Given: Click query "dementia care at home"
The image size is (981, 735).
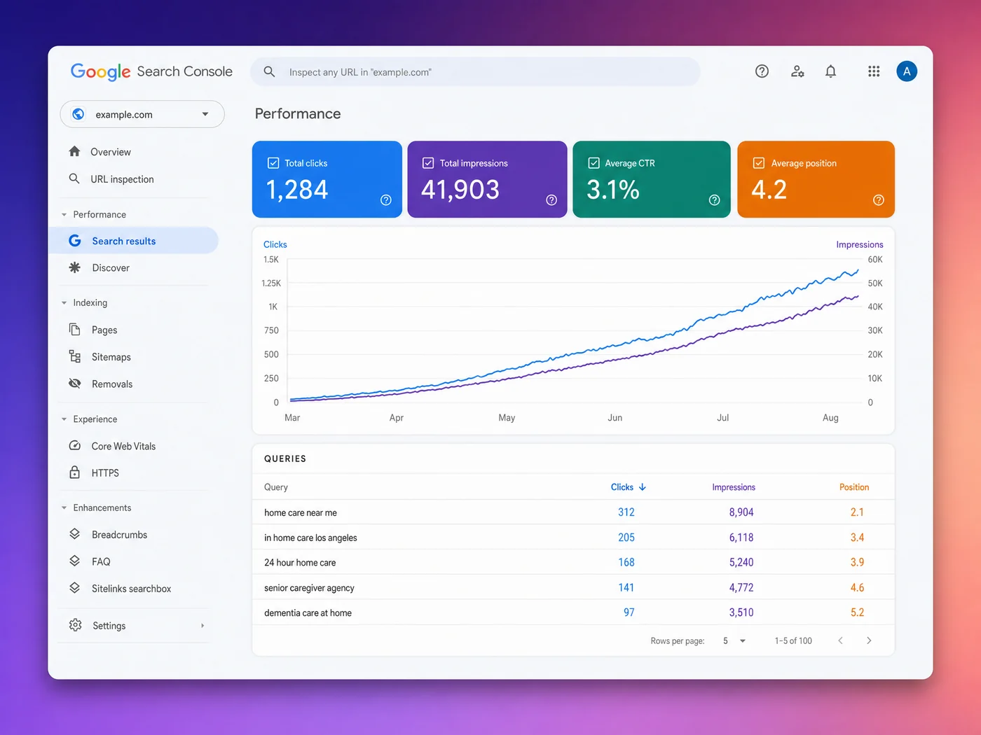Looking at the screenshot, I should point(308,612).
